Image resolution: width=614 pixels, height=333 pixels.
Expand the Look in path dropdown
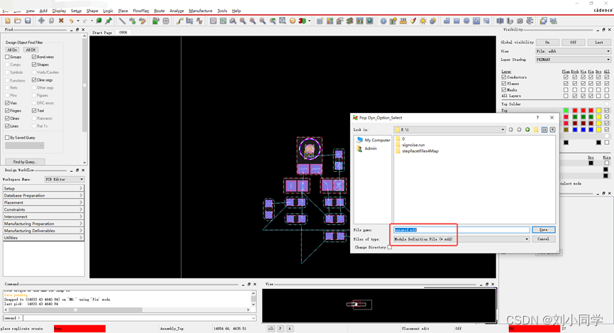[x=503, y=130]
